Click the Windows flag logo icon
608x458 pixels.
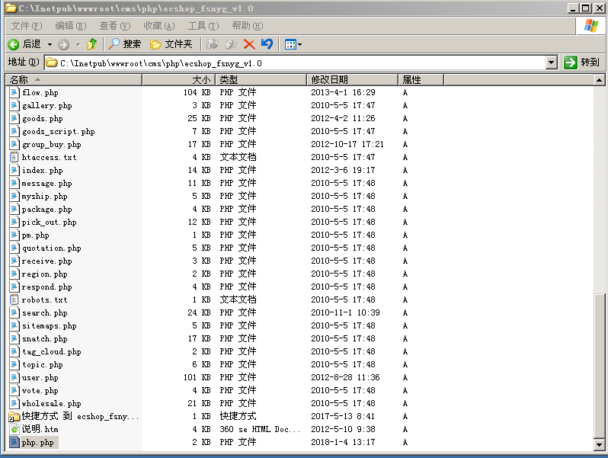(591, 26)
